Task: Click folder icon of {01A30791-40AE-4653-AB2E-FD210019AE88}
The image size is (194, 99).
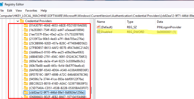Action: [26, 25]
